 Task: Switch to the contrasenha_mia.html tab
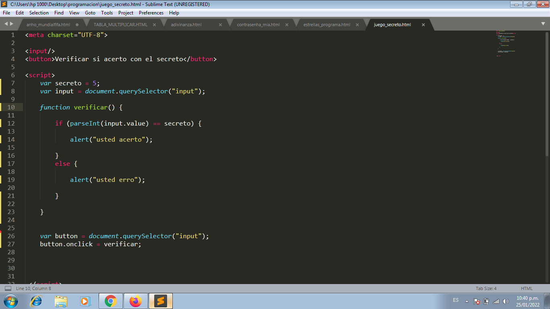258,25
